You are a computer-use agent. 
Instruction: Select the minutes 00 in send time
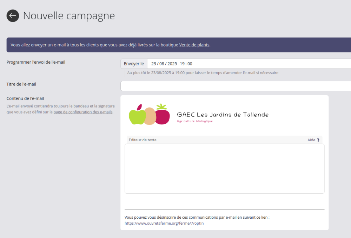(x=190, y=64)
